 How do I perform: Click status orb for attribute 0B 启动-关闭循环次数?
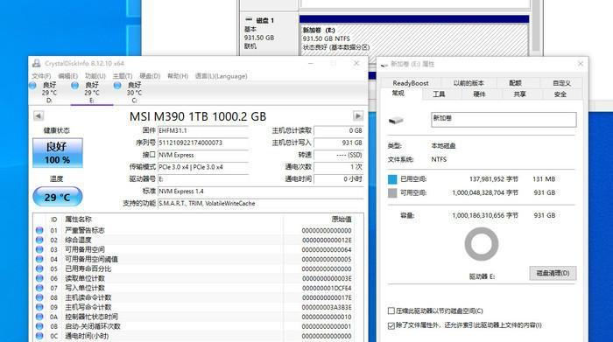coord(39,326)
